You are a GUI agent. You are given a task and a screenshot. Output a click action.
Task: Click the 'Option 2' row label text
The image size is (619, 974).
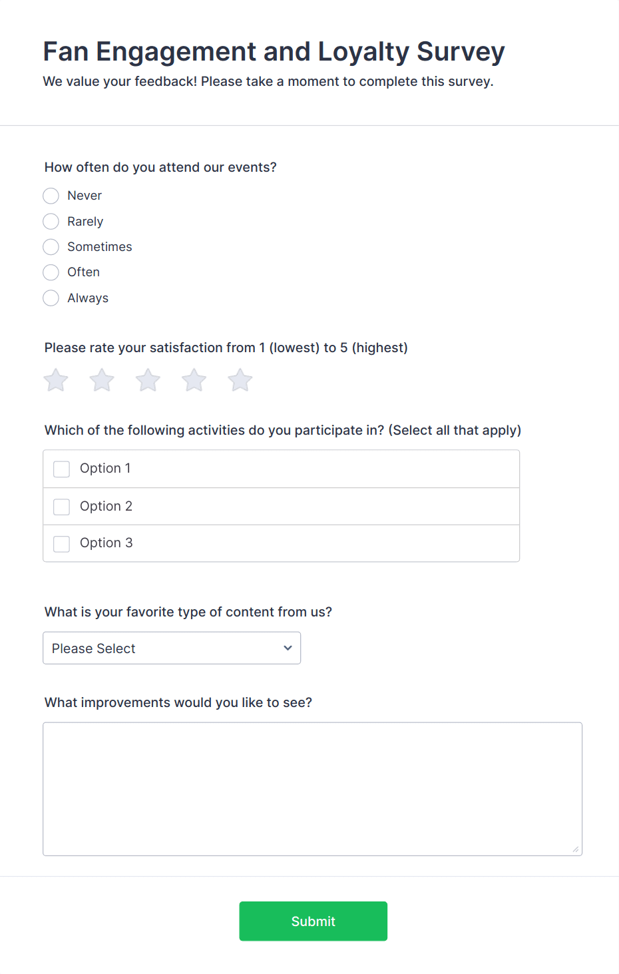pyautogui.click(x=106, y=506)
